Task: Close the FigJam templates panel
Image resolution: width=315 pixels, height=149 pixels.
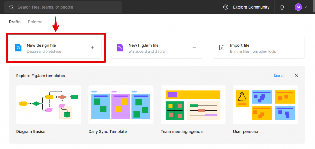Action: click(x=297, y=76)
